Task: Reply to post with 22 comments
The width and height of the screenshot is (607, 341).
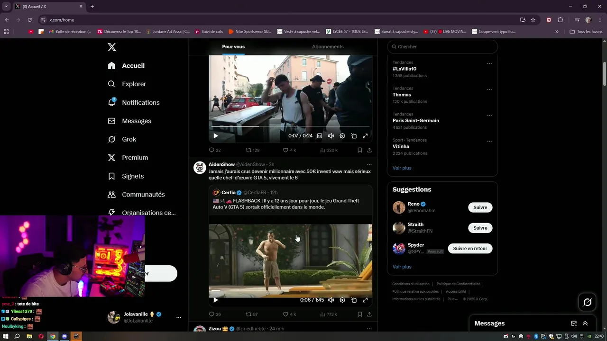Action: 215,150
